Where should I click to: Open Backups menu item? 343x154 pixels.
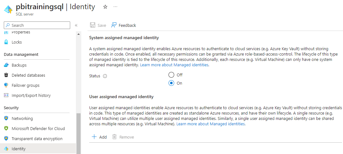(x=19, y=65)
